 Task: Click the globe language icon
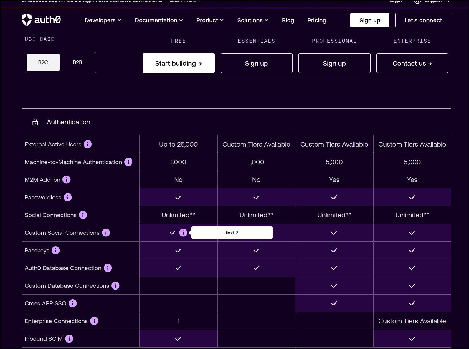pyautogui.click(x=417, y=1)
